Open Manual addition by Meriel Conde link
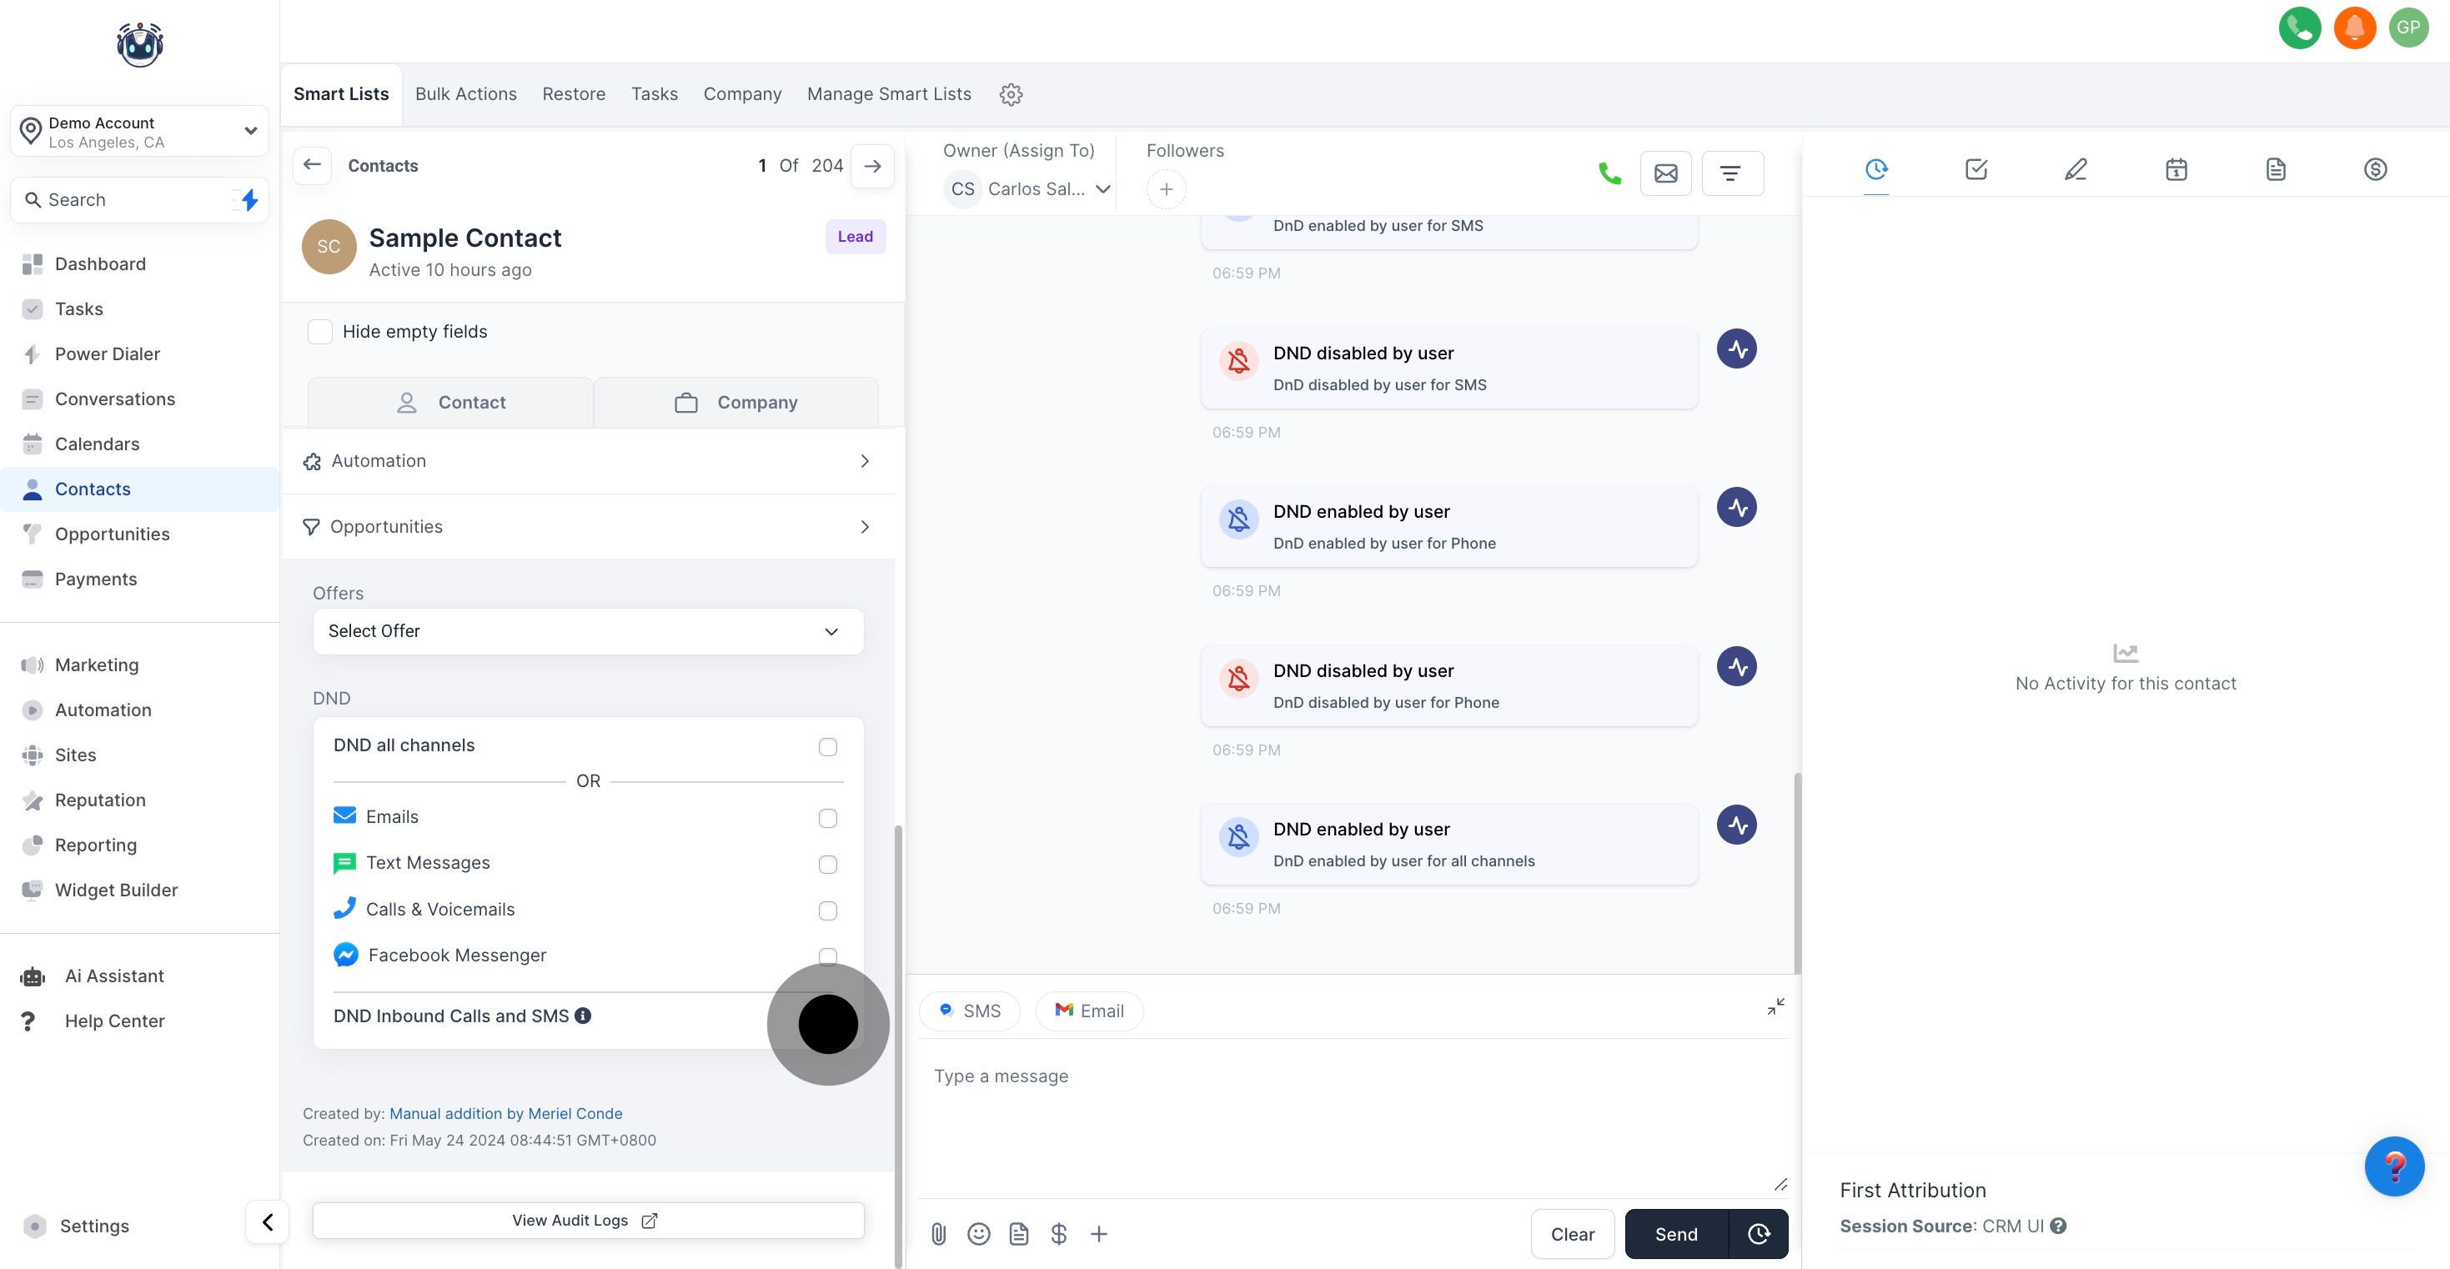 (x=505, y=1113)
